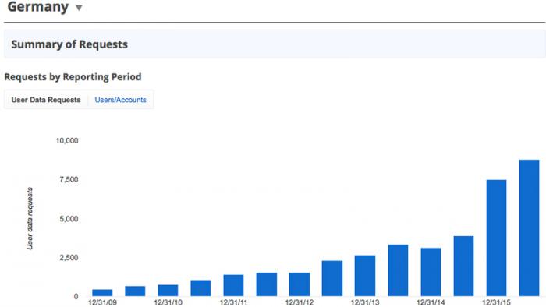Click the bar above 12/31/11 label

(234, 285)
